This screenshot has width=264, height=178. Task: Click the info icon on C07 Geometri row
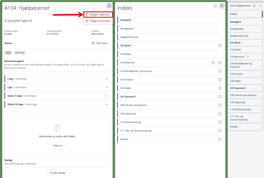coord(220,97)
